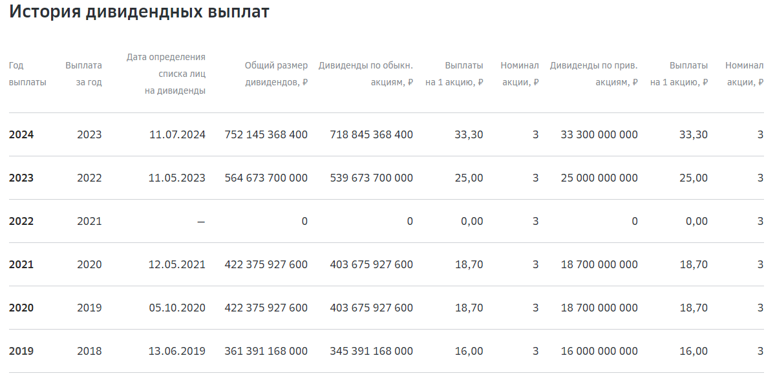Click the date 05.10.2020
Screen dimensions: 775x380
(x=177, y=308)
